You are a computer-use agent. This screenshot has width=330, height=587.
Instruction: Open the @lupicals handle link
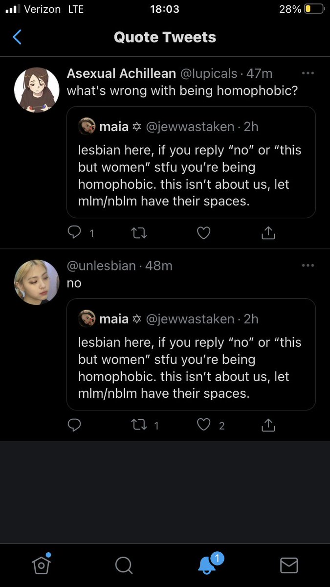click(x=209, y=74)
